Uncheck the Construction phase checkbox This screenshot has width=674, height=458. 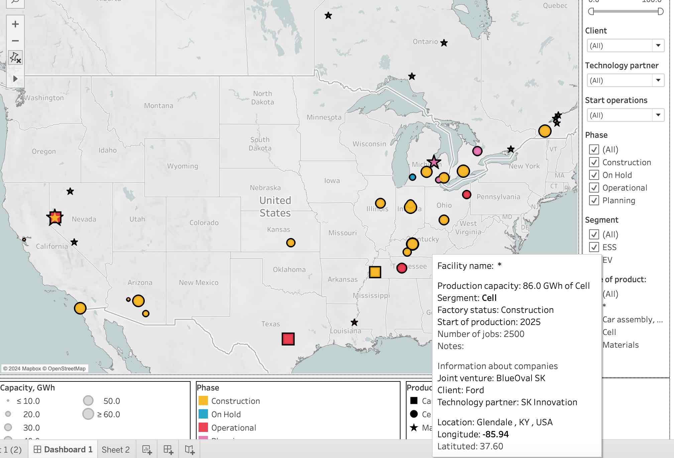click(x=594, y=162)
